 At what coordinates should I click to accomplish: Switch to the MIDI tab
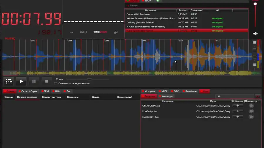(163, 91)
